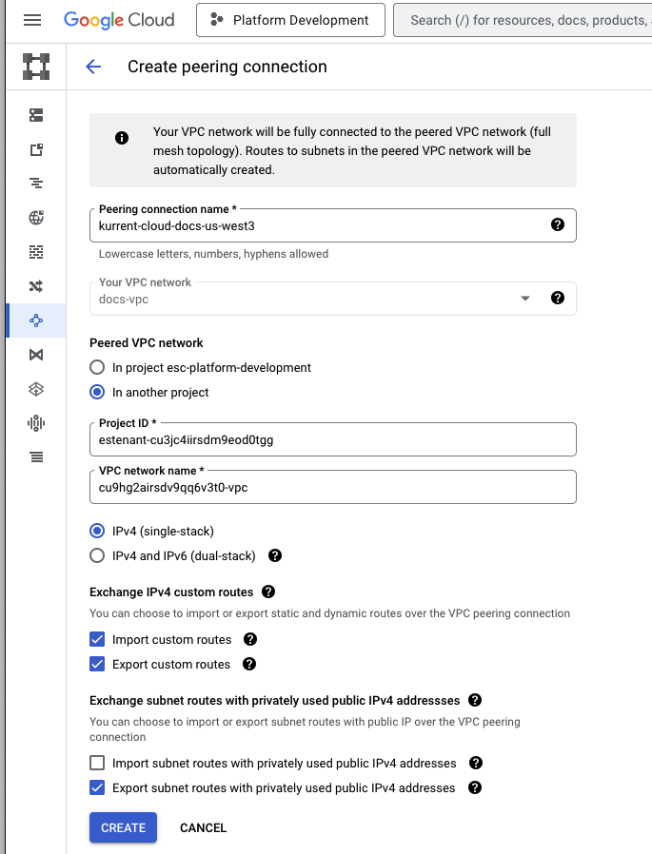Screen dimensions: 652x854
Task: Open the Routes page via its sidebar icon
Action: click(x=36, y=285)
